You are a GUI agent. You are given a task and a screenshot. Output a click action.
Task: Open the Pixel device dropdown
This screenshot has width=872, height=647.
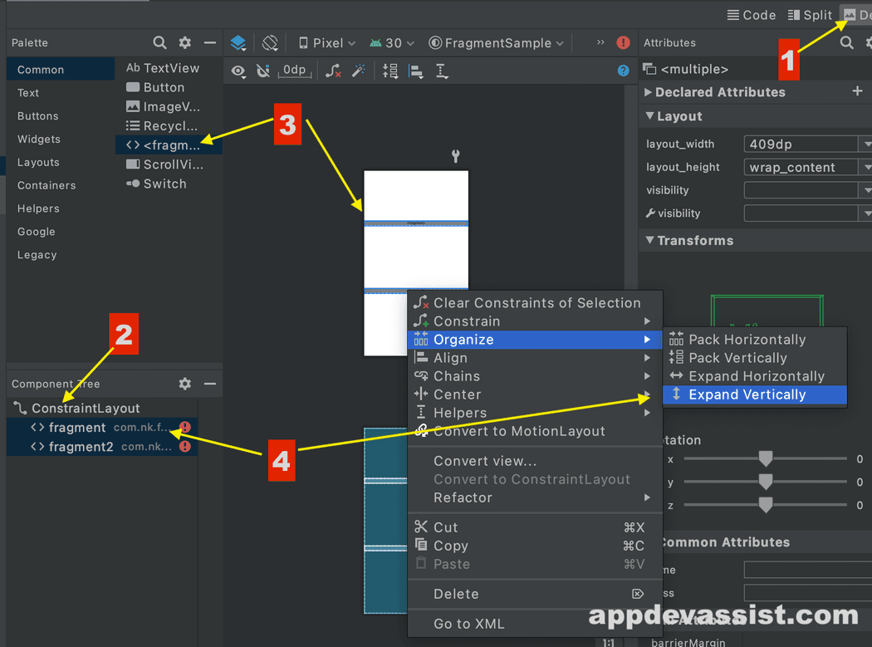tap(327, 43)
